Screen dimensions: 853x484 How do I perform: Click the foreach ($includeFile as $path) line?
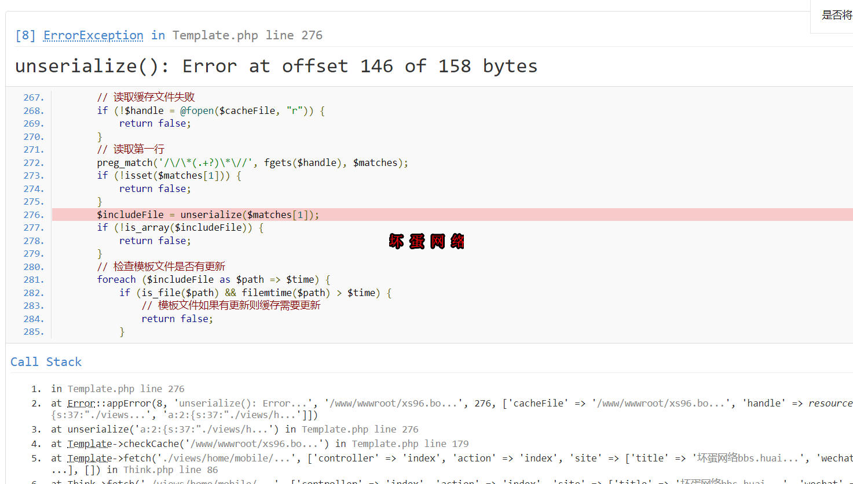[x=214, y=279]
